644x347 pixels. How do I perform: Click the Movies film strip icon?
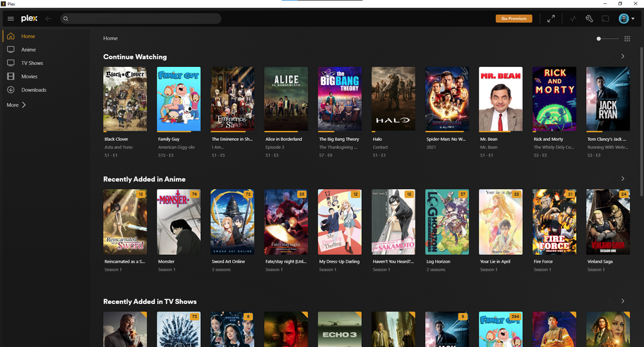click(x=10, y=77)
